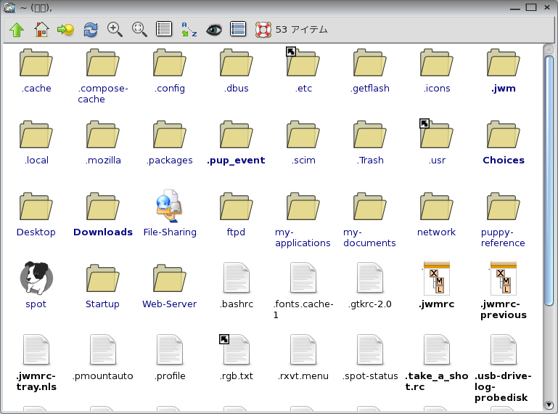558x414 pixels.
Task: Toggle hidden files with eye icon
Action: pos(214,30)
